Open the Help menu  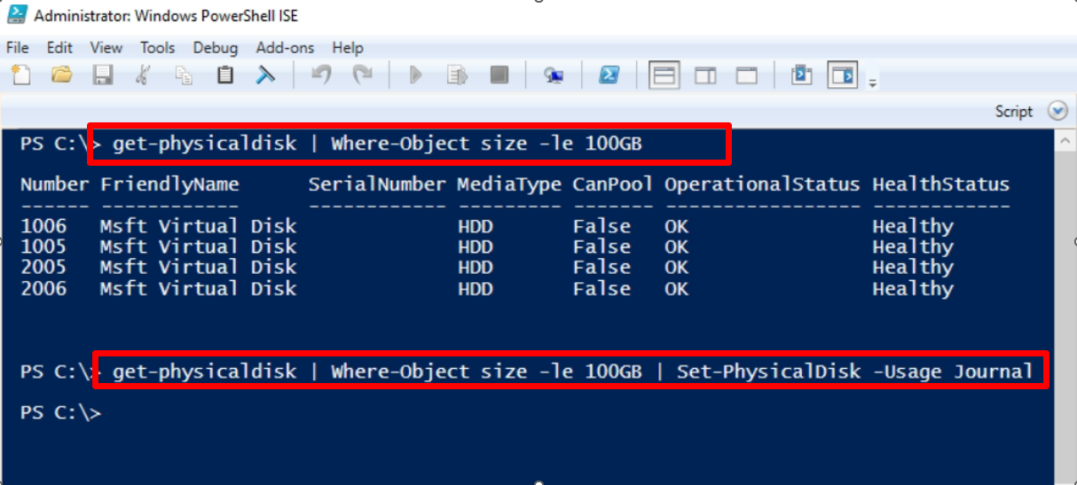tap(348, 48)
